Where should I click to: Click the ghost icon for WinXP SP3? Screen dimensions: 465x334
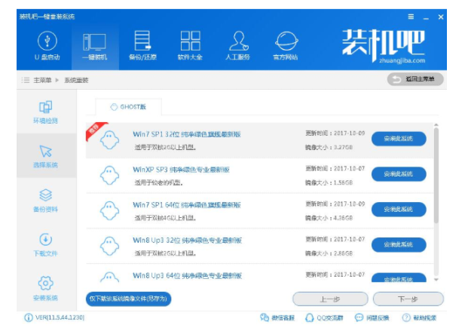point(109,176)
